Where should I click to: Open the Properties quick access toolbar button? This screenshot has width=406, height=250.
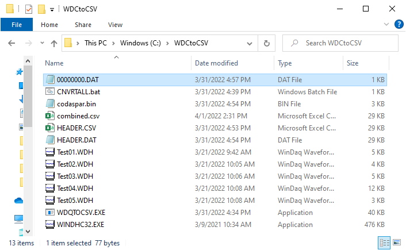(x=29, y=9)
